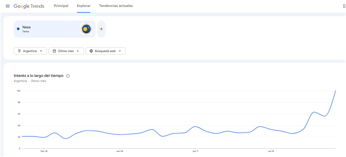
Task: Click the chart line's peak at 100
Action: tap(335, 91)
